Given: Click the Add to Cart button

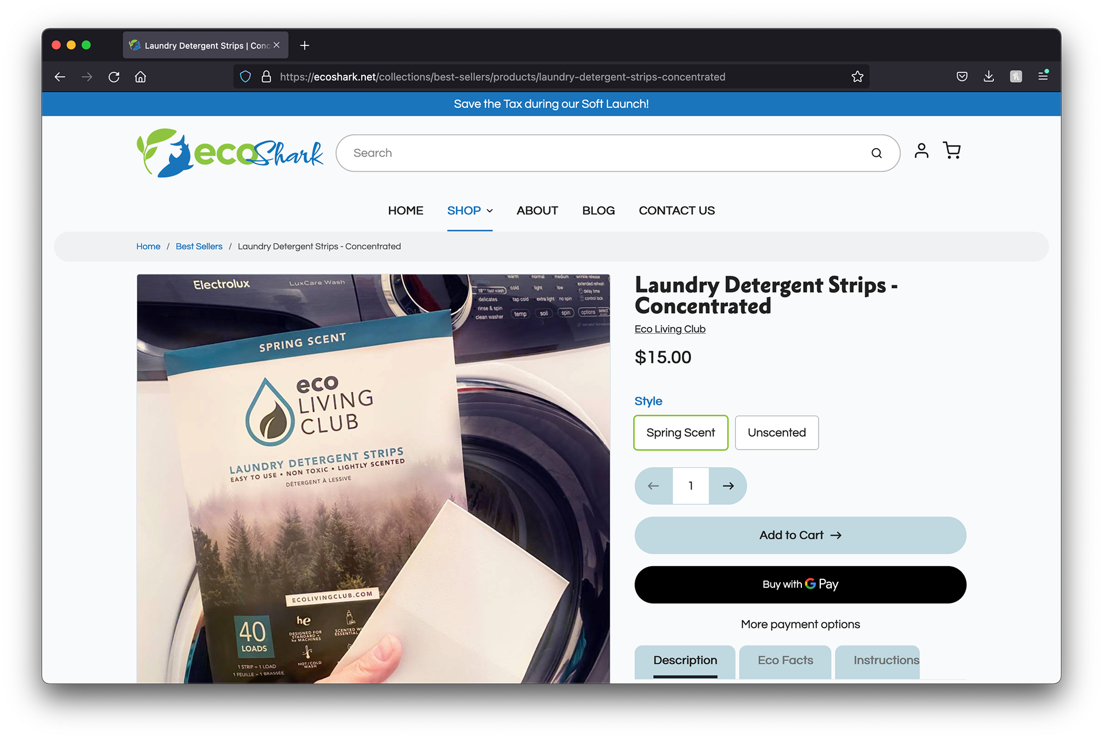Looking at the screenshot, I should [800, 535].
